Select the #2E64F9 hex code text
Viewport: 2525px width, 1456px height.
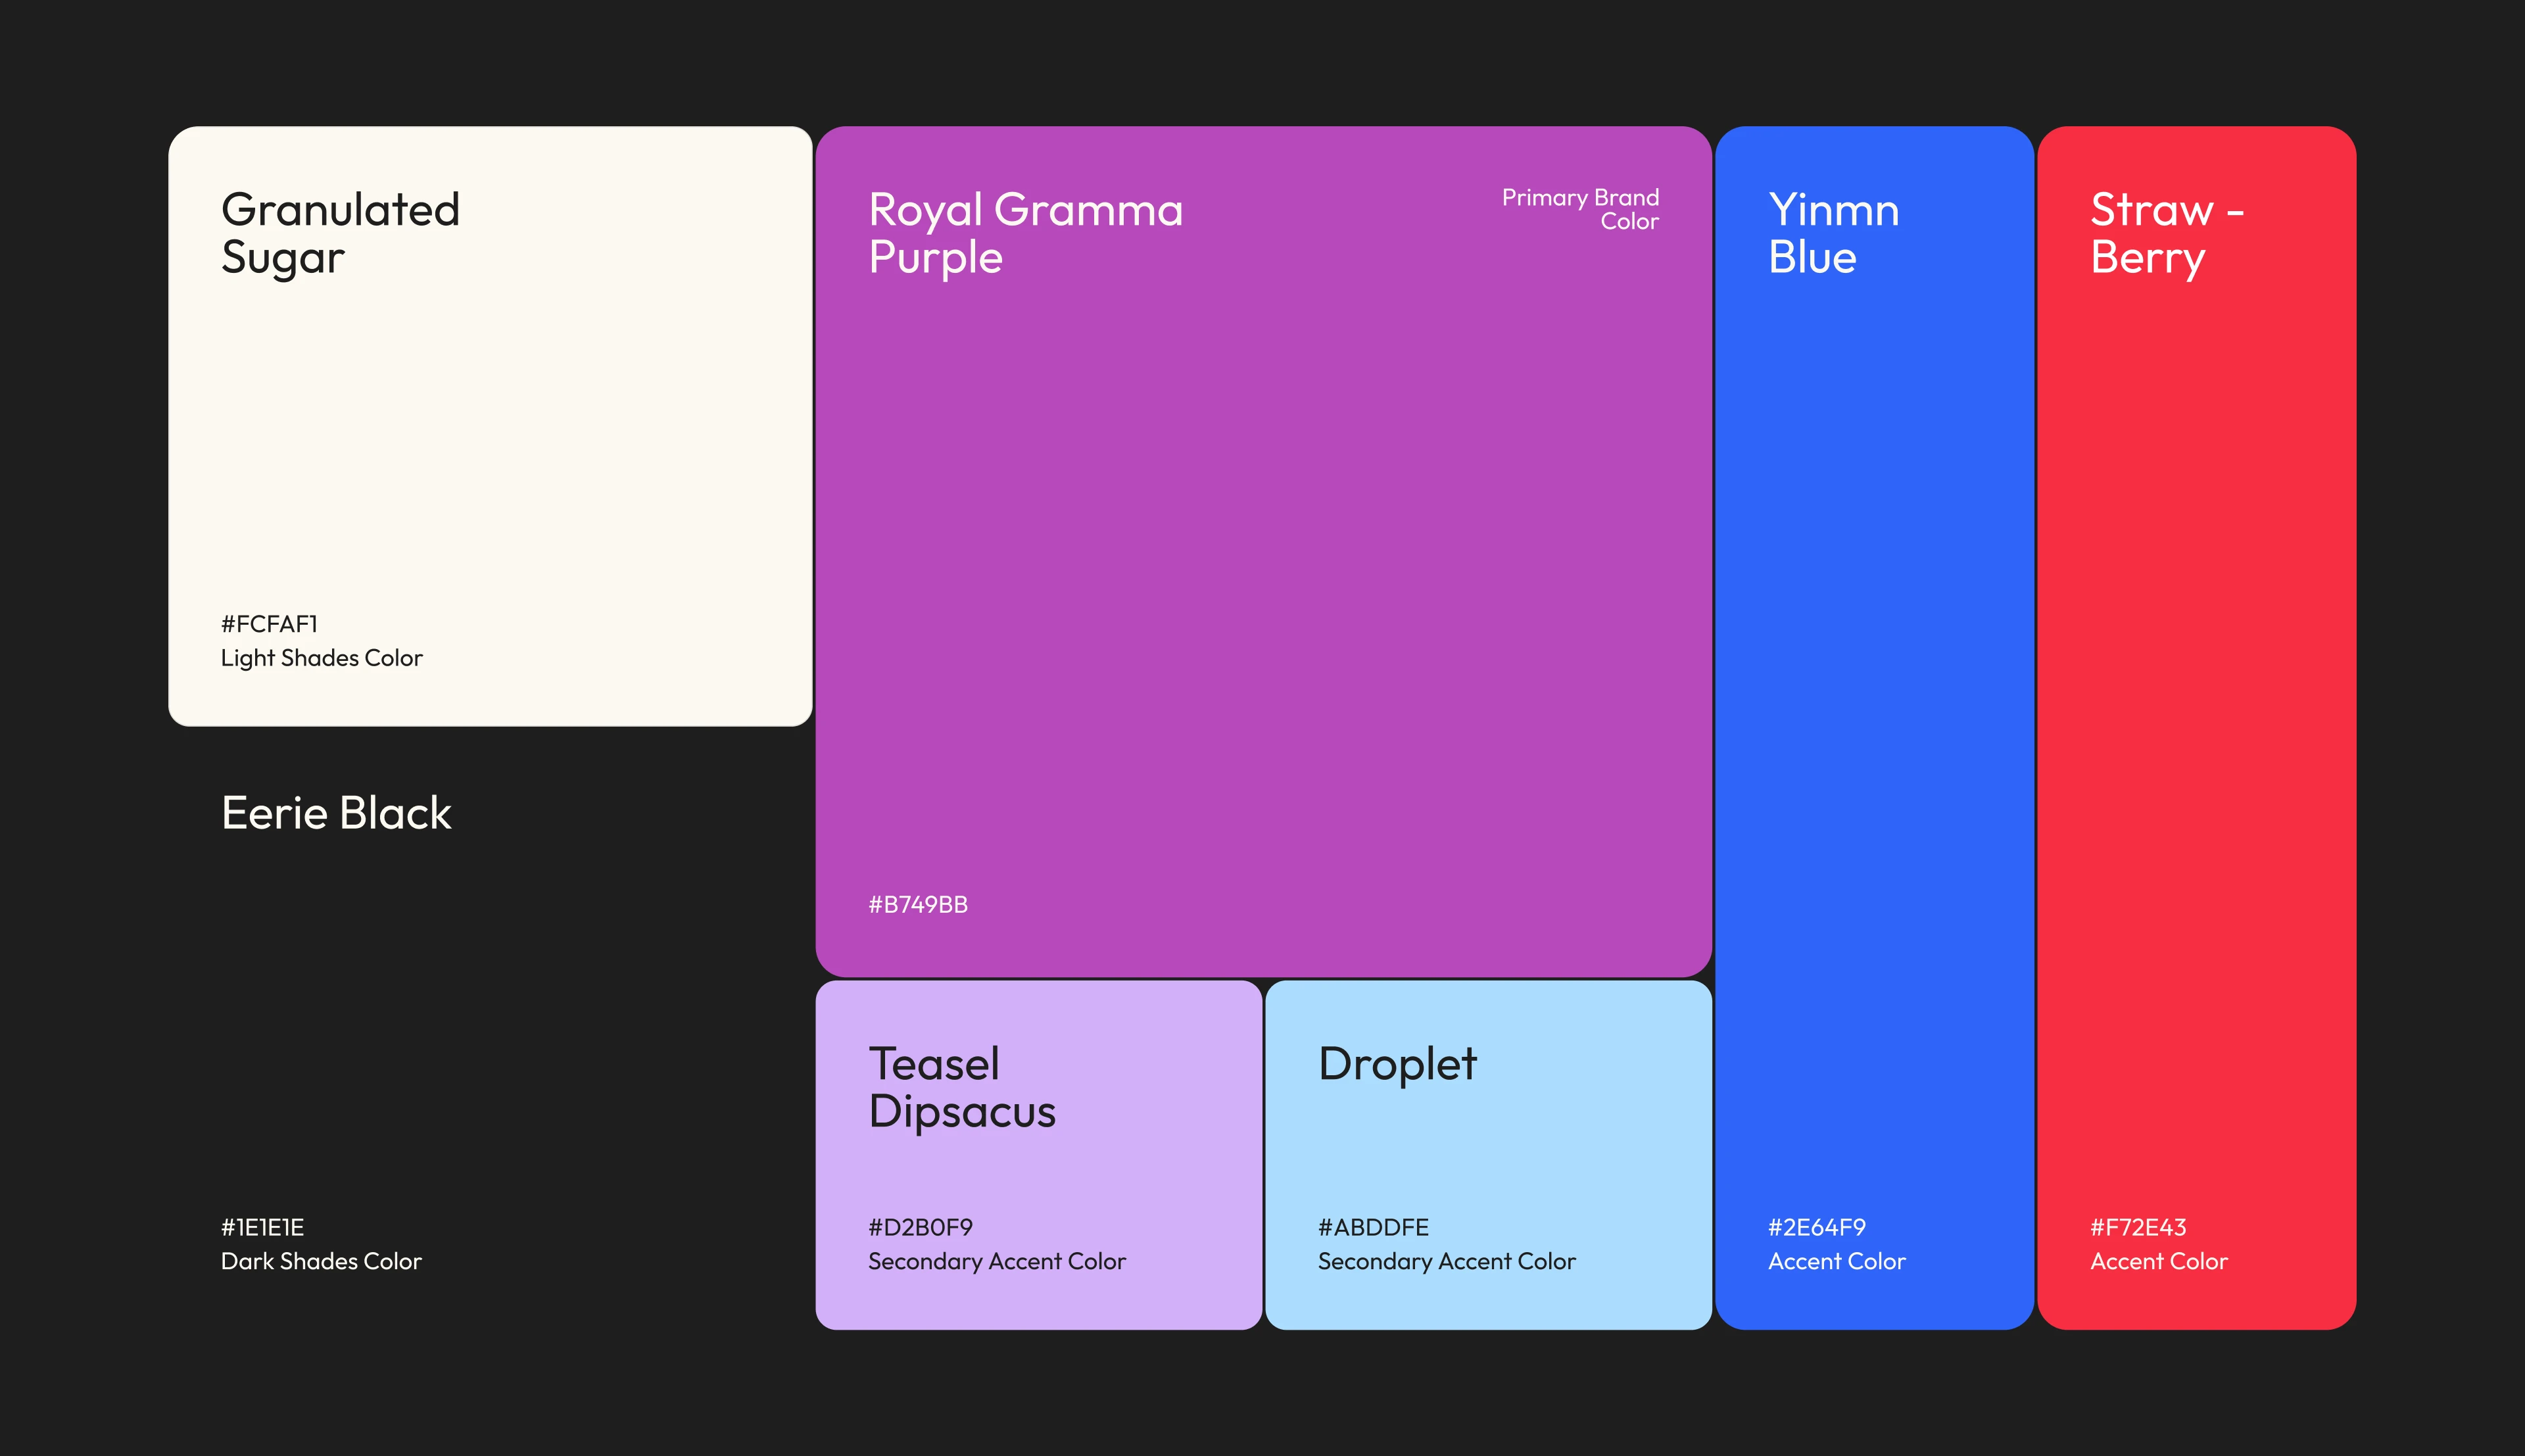(x=1816, y=1227)
